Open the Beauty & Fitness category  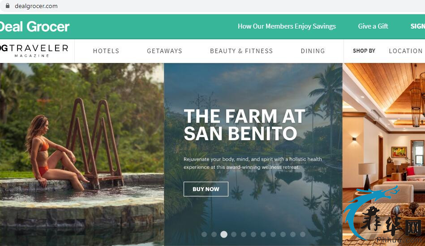pyautogui.click(x=241, y=51)
